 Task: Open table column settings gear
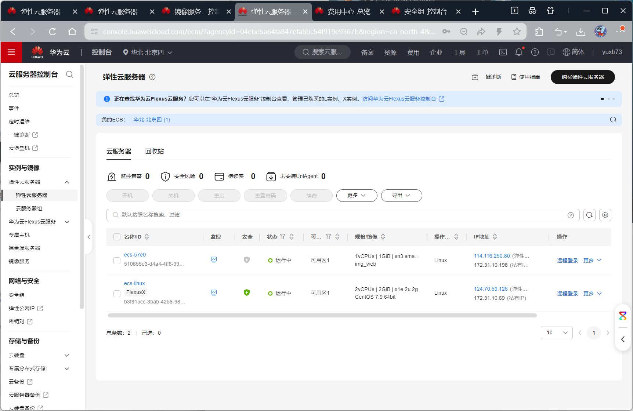pyautogui.click(x=605, y=215)
